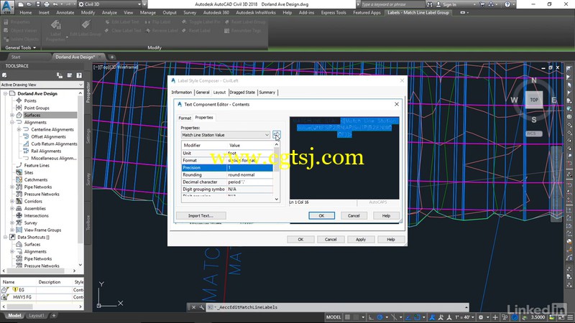Image resolution: width=575 pixels, height=323 pixels.
Task: Toggle polar tracking in status bar
Action: coord(380,317)
